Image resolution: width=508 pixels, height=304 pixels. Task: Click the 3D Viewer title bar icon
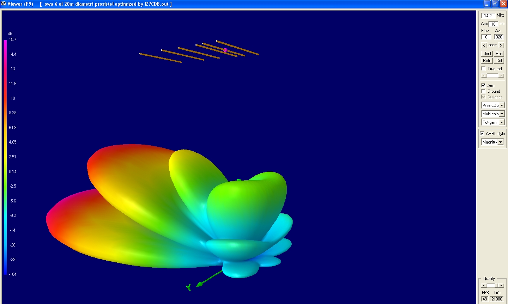click(x=3, y=4)
